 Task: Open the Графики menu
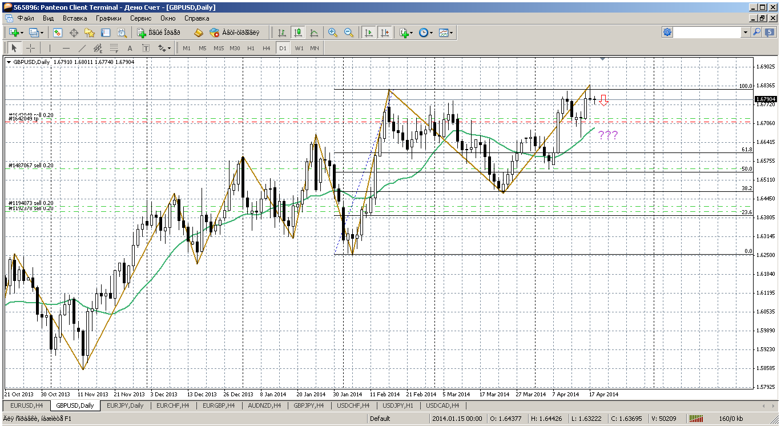pos(108,18)
